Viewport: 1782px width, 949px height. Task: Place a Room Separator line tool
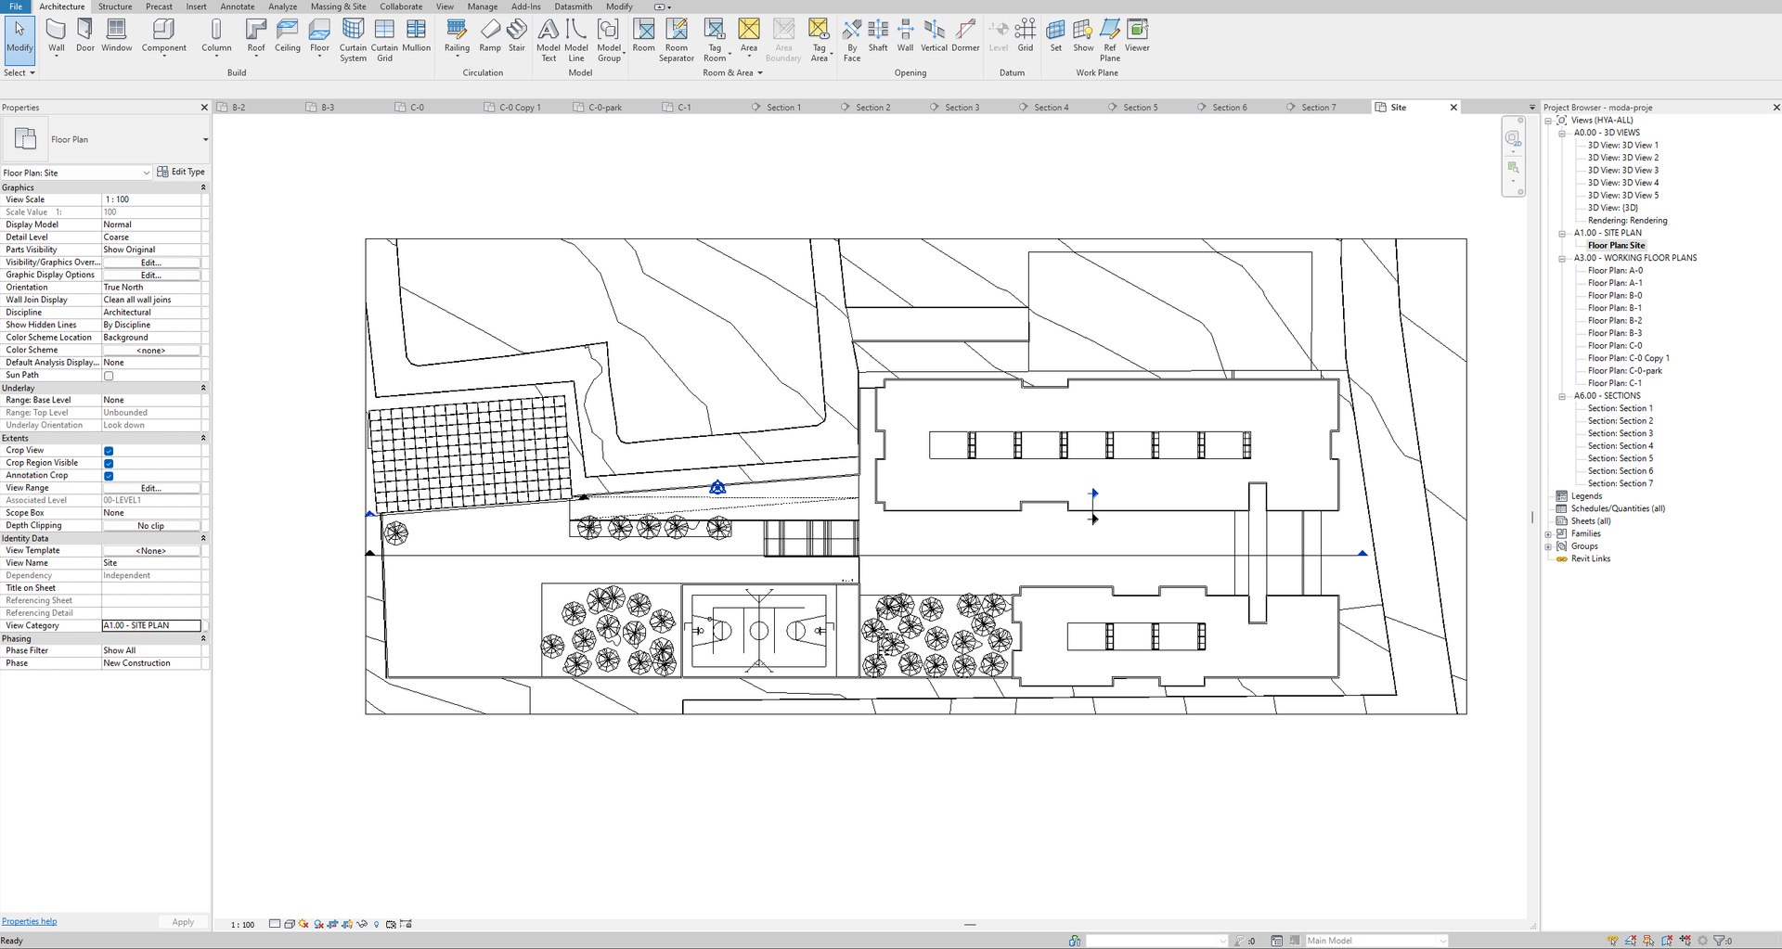click(677, 40)
